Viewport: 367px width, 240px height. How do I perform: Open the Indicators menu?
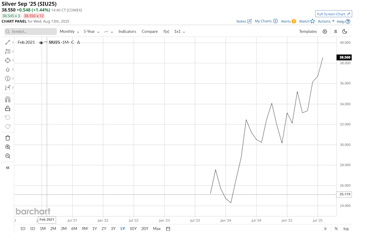point(127,32)
